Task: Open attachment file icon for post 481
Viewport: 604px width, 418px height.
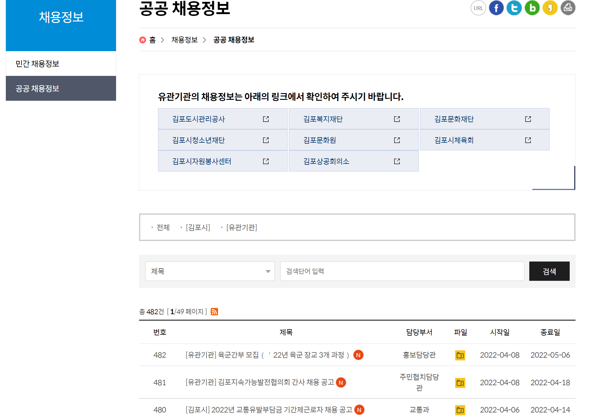Action: [460, 383]
